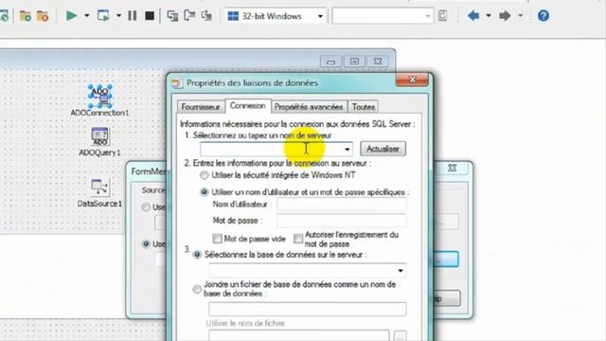Click the blue Back navigation arrow
Screen dimensions: 606x341
(x=473, y=16)
